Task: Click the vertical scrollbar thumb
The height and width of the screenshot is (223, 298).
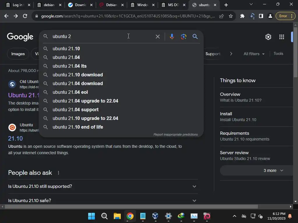Action: pos(295,52)
